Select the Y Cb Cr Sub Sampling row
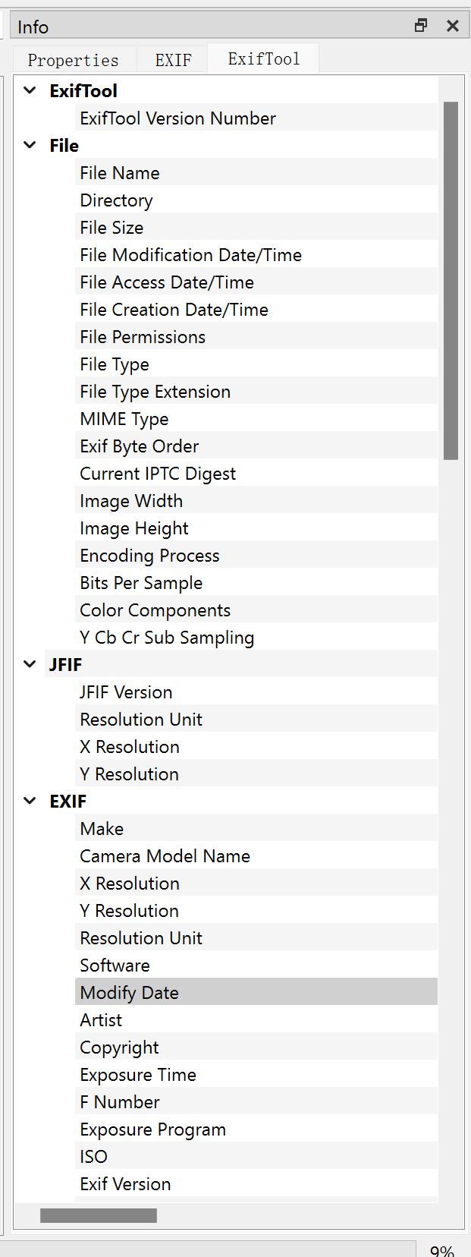The image size is (471, 1257). click(x=167, y=638)
